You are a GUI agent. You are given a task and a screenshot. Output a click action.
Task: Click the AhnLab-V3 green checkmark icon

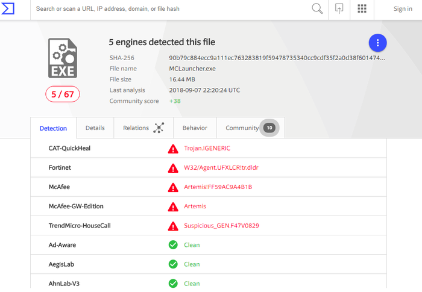[173, 284]
